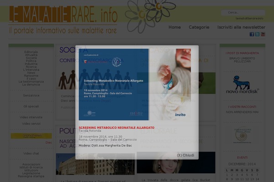Open the News sidebar link
This screenshot has height=182, width=274.
coord(31,73)
